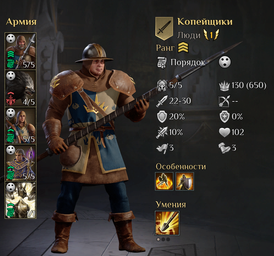Click the sword unit class banner icon

click(164, 28)
